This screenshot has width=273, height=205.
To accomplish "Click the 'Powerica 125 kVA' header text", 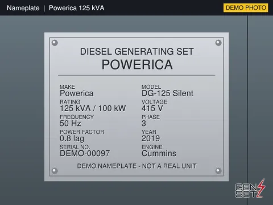I will [77, 8].
